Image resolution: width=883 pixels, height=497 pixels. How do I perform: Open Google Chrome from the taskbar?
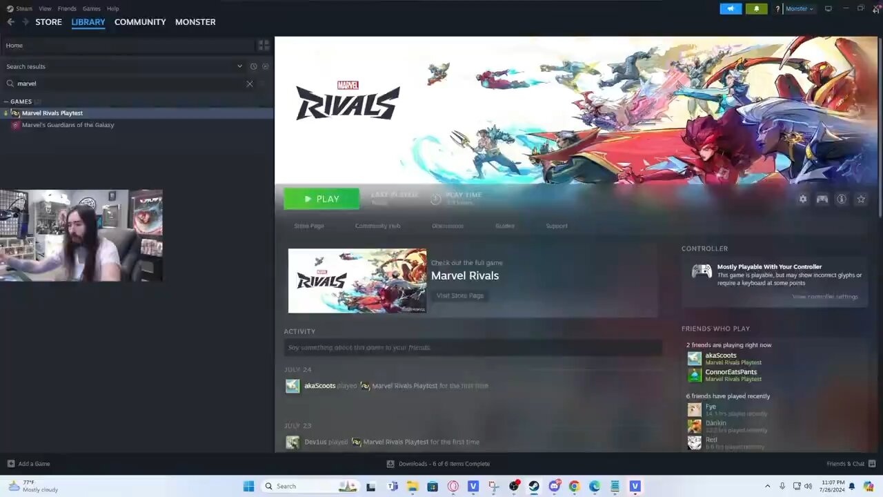pos(574,486)
